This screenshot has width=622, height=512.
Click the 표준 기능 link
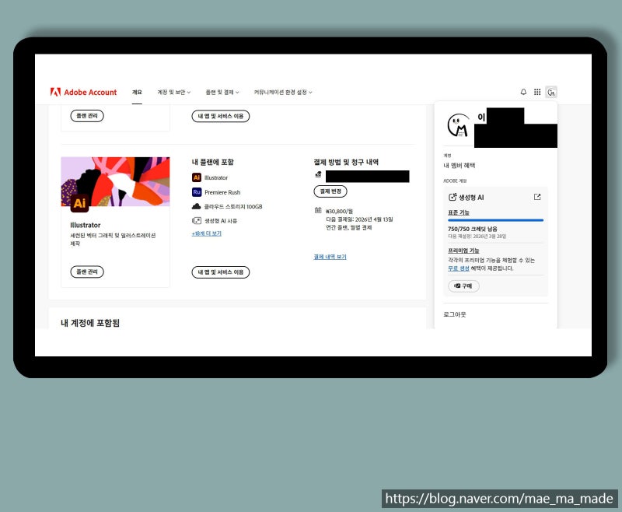point(459,212)
